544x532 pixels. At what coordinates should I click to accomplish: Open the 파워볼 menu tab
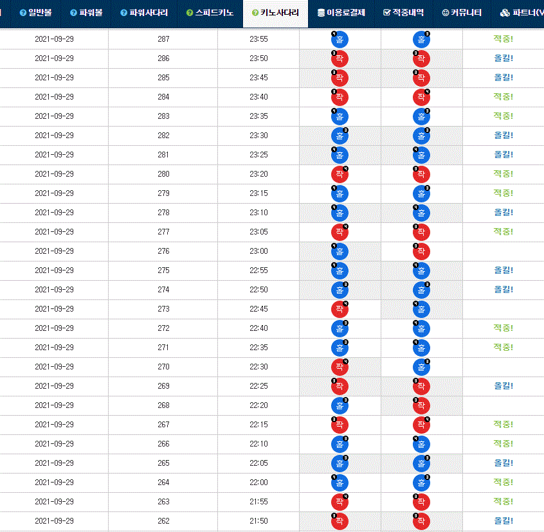point(86,13)
